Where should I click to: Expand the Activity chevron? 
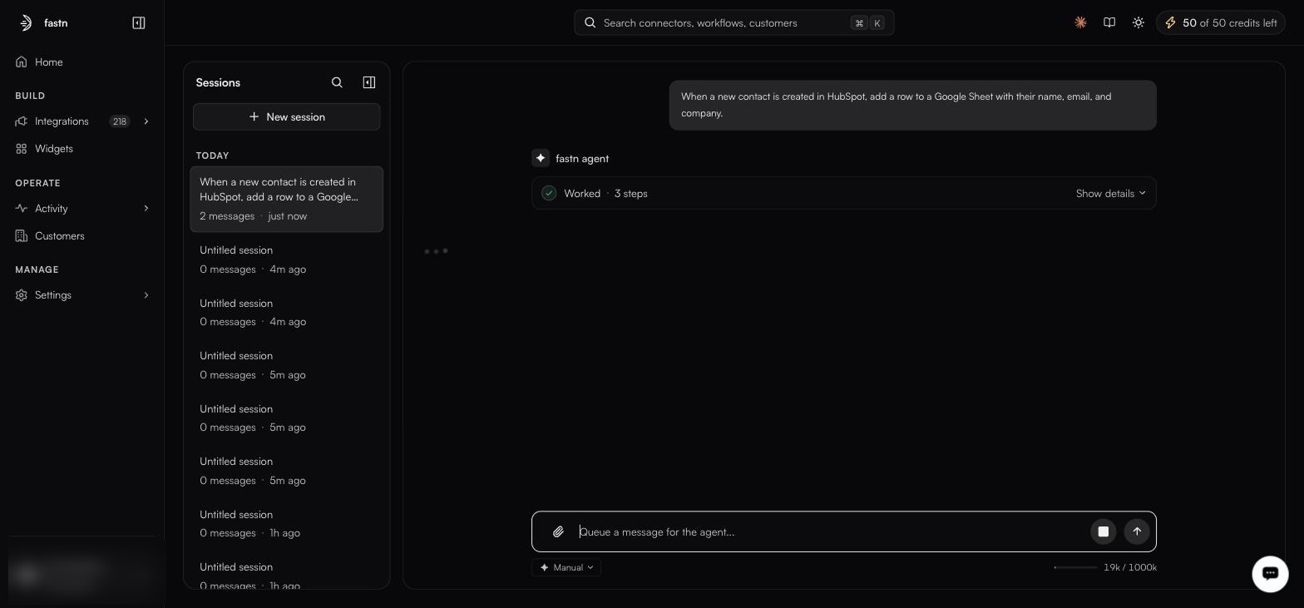coord(146,209)
